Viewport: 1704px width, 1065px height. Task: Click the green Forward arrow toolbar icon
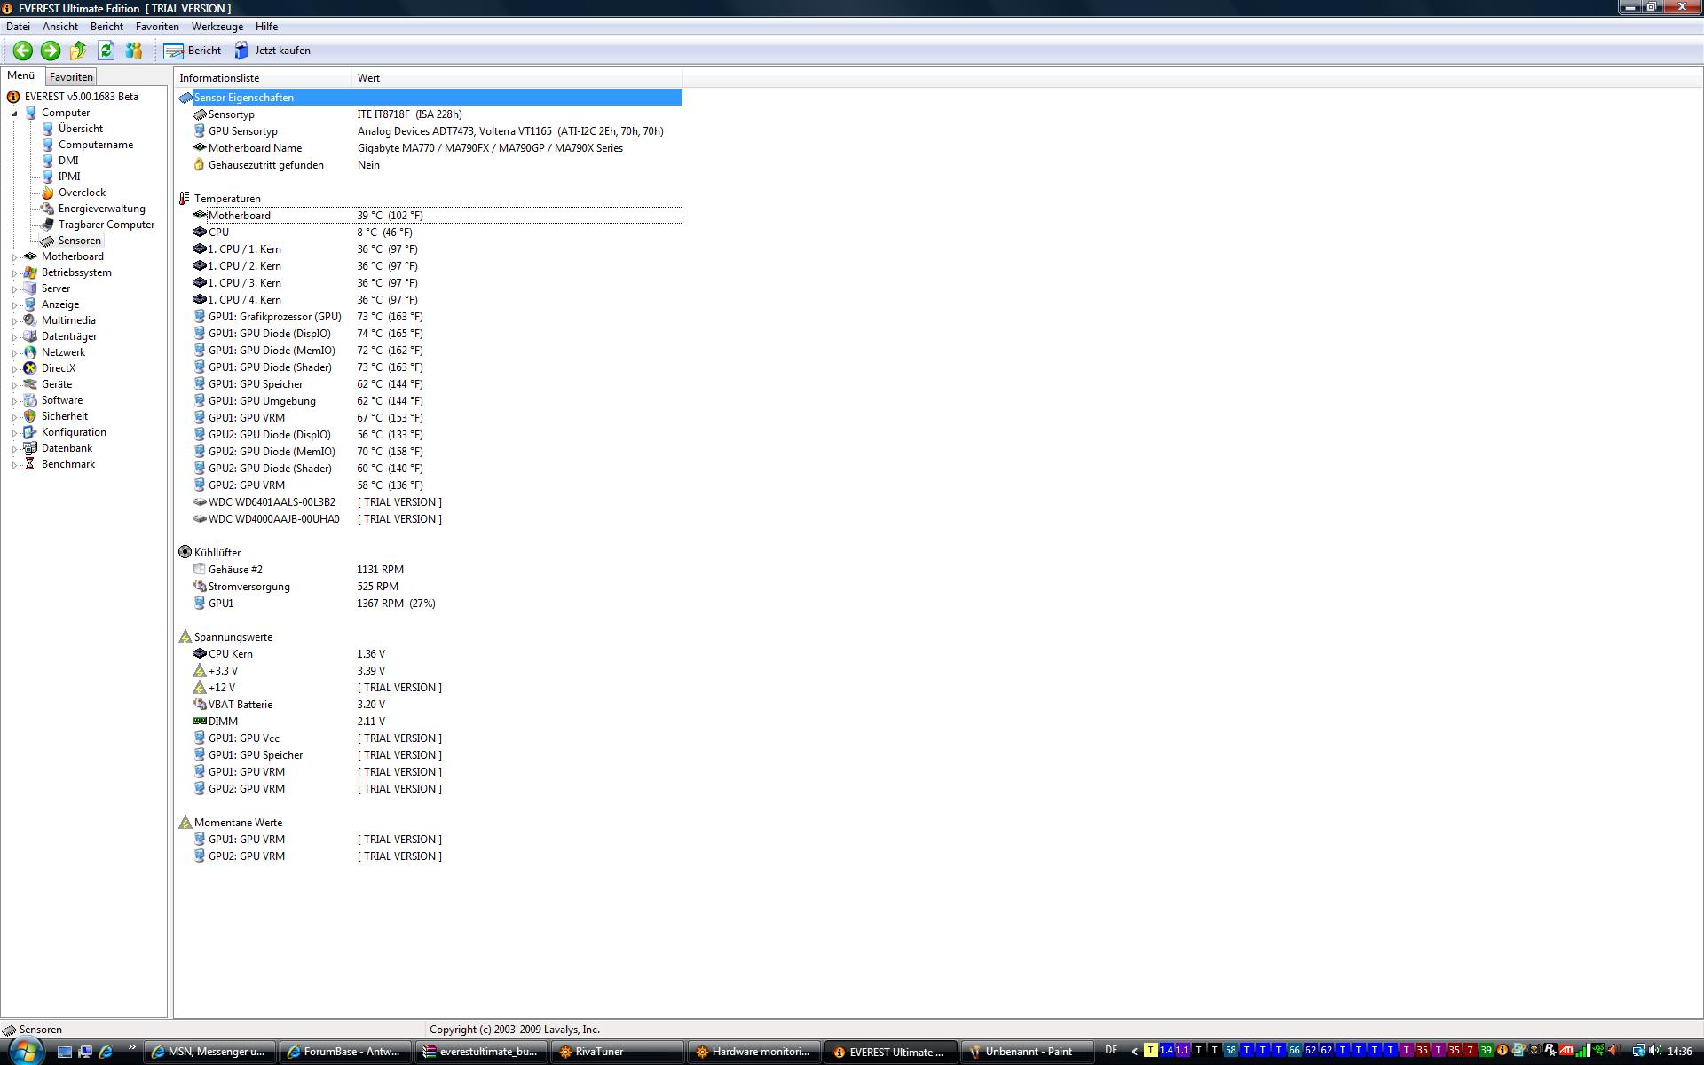click(x=51, y=51)
